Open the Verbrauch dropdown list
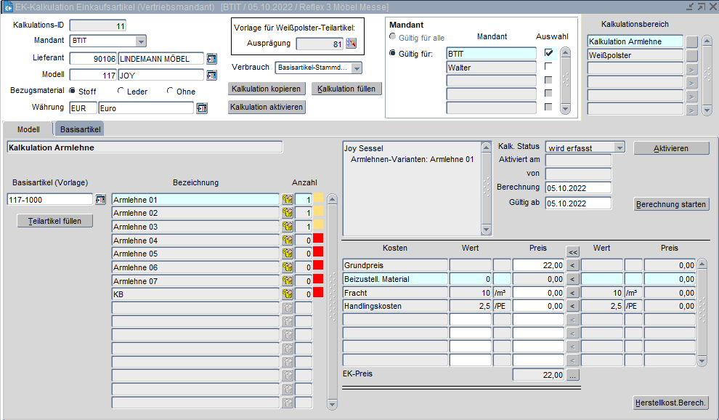This screenshot has width=719, height=420. tap(357, 68)
